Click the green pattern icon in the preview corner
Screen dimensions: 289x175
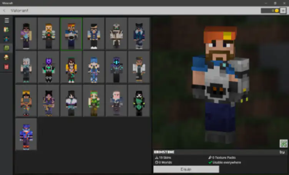coord(284,143)
